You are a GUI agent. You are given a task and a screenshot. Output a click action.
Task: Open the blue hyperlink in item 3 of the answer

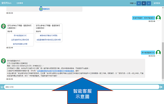[55, 71]
